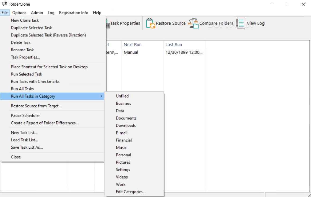Click the FolderClone sheep app icon
The width and height of the screenshot is (311, 197).
4,4
